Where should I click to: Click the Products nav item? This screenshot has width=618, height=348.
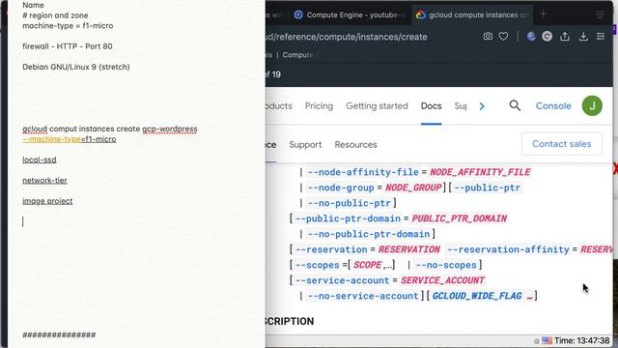(279, 105)
